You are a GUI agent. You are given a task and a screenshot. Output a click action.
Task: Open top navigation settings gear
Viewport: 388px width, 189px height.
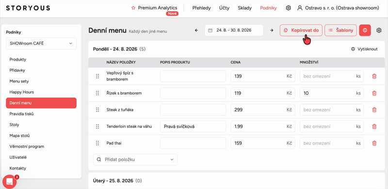pos(288,8)
